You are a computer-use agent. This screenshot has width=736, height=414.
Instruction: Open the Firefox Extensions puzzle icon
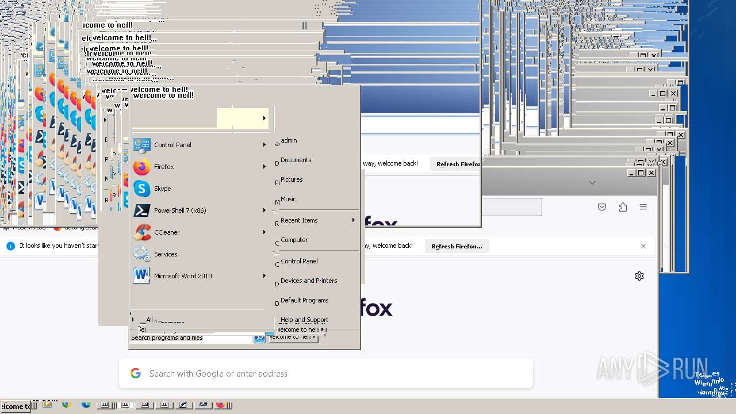click(x=623, y=207)
